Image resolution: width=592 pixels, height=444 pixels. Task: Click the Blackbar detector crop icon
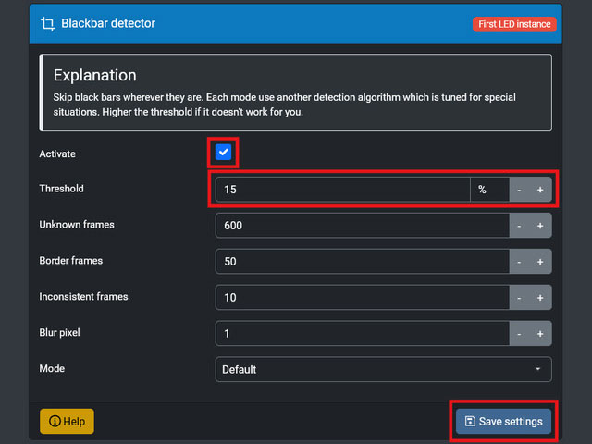point(49,24)
